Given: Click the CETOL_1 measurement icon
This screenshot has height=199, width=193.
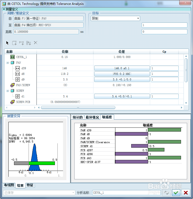Looking at the screenshot, I should 13,57.
